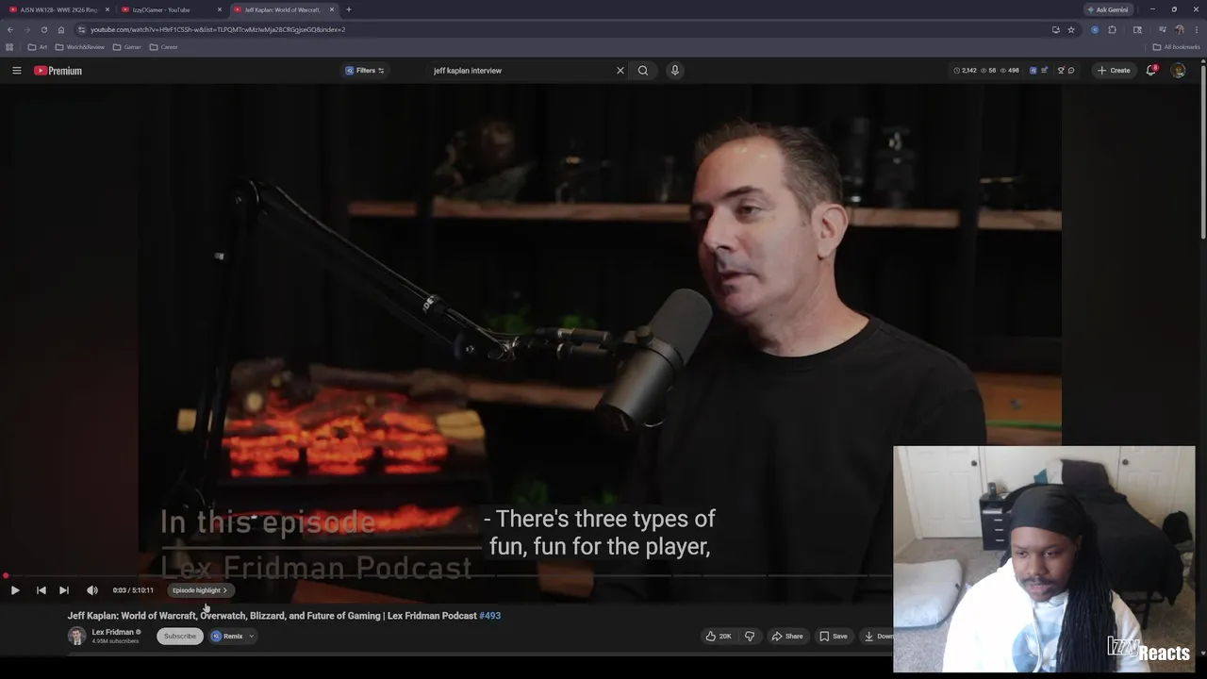Viewport: 1207px width, 679px height.
Task: Open the Create menu
Action: tap(1114, 71)
